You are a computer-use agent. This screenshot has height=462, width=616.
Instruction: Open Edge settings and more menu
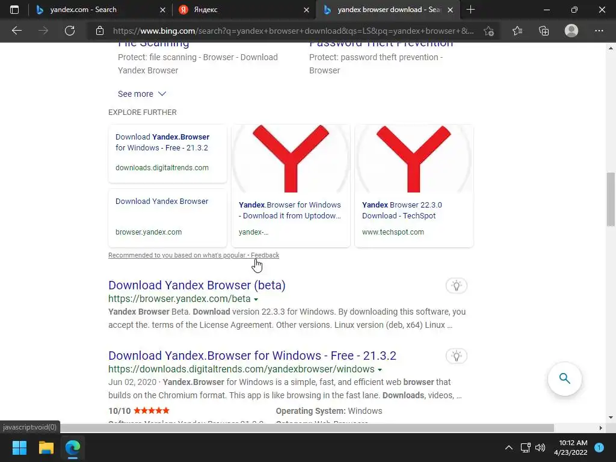pyautogui.click(x=599, y=31)
